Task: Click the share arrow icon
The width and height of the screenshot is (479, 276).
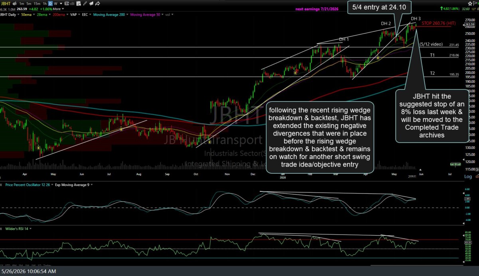Action: (x=98, y=4)
